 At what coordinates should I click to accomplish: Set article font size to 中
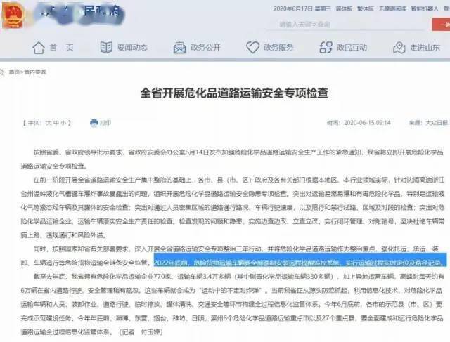tap(56, 123)
